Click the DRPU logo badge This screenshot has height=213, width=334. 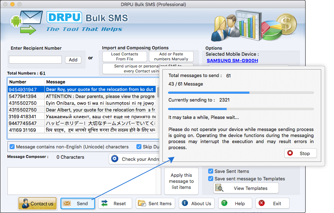[64, 17]
